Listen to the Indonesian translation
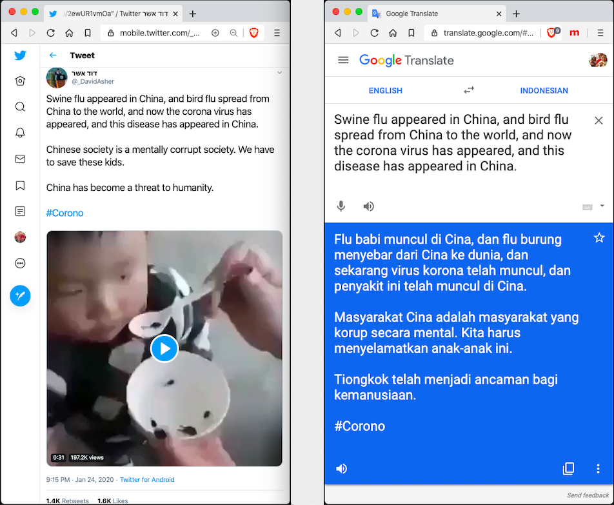Screen dimensions: 614x505 pyautogui.click(x=341, y=469)
